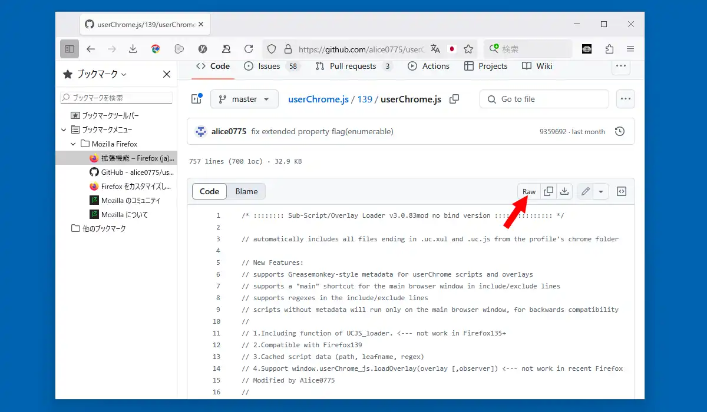Image resolution: width=707 pixels, height=412 pixels.
Task: Open the repository Code tab
Action: [x=213, y=66]
